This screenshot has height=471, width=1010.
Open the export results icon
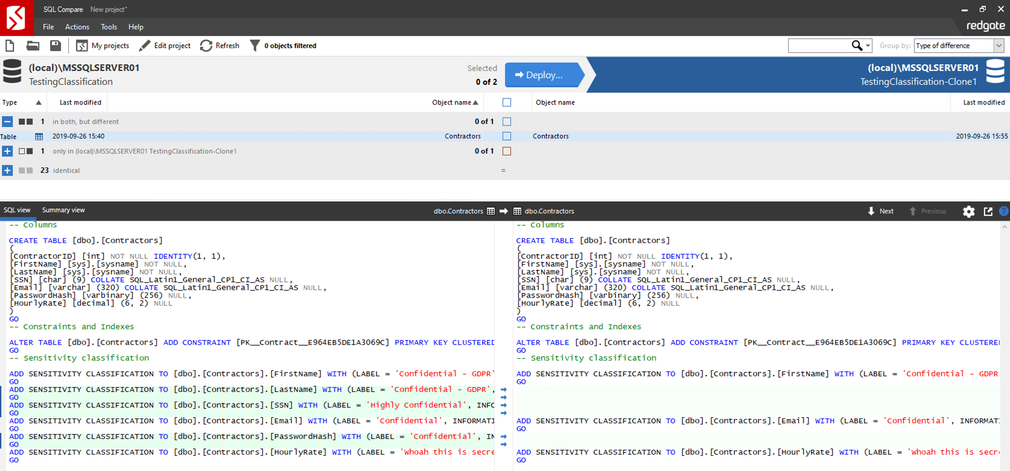(988, 211)
